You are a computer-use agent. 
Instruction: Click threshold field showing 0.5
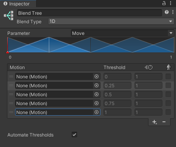point(117,94)
